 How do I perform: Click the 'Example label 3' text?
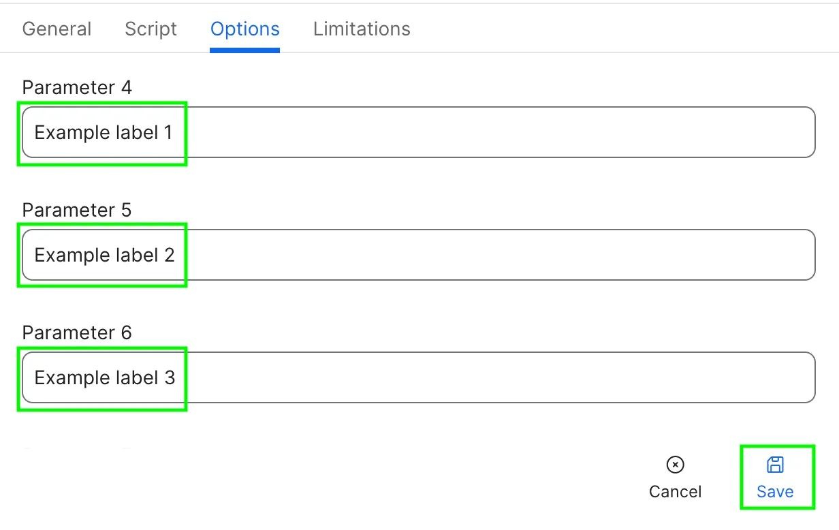(105, 377)
